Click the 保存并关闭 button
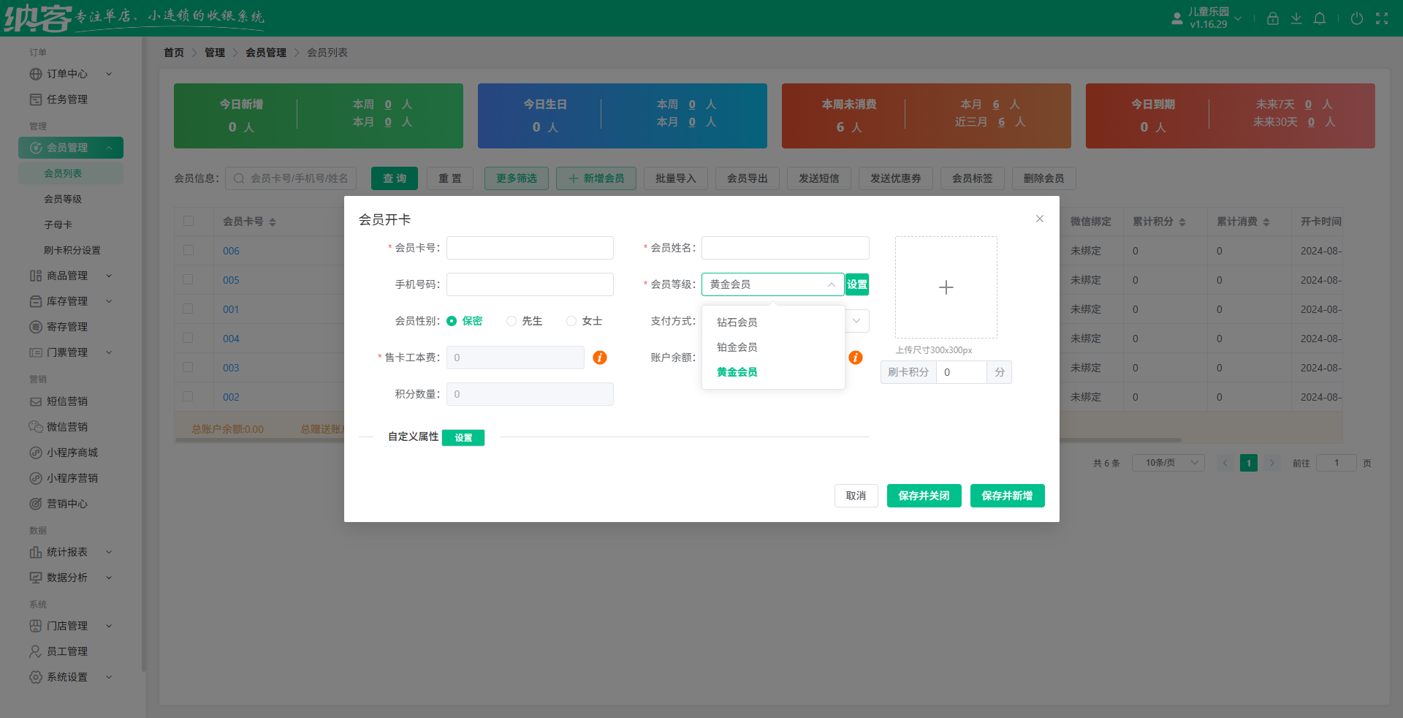This screenshot has height=718, width=1403. [924, 496]
